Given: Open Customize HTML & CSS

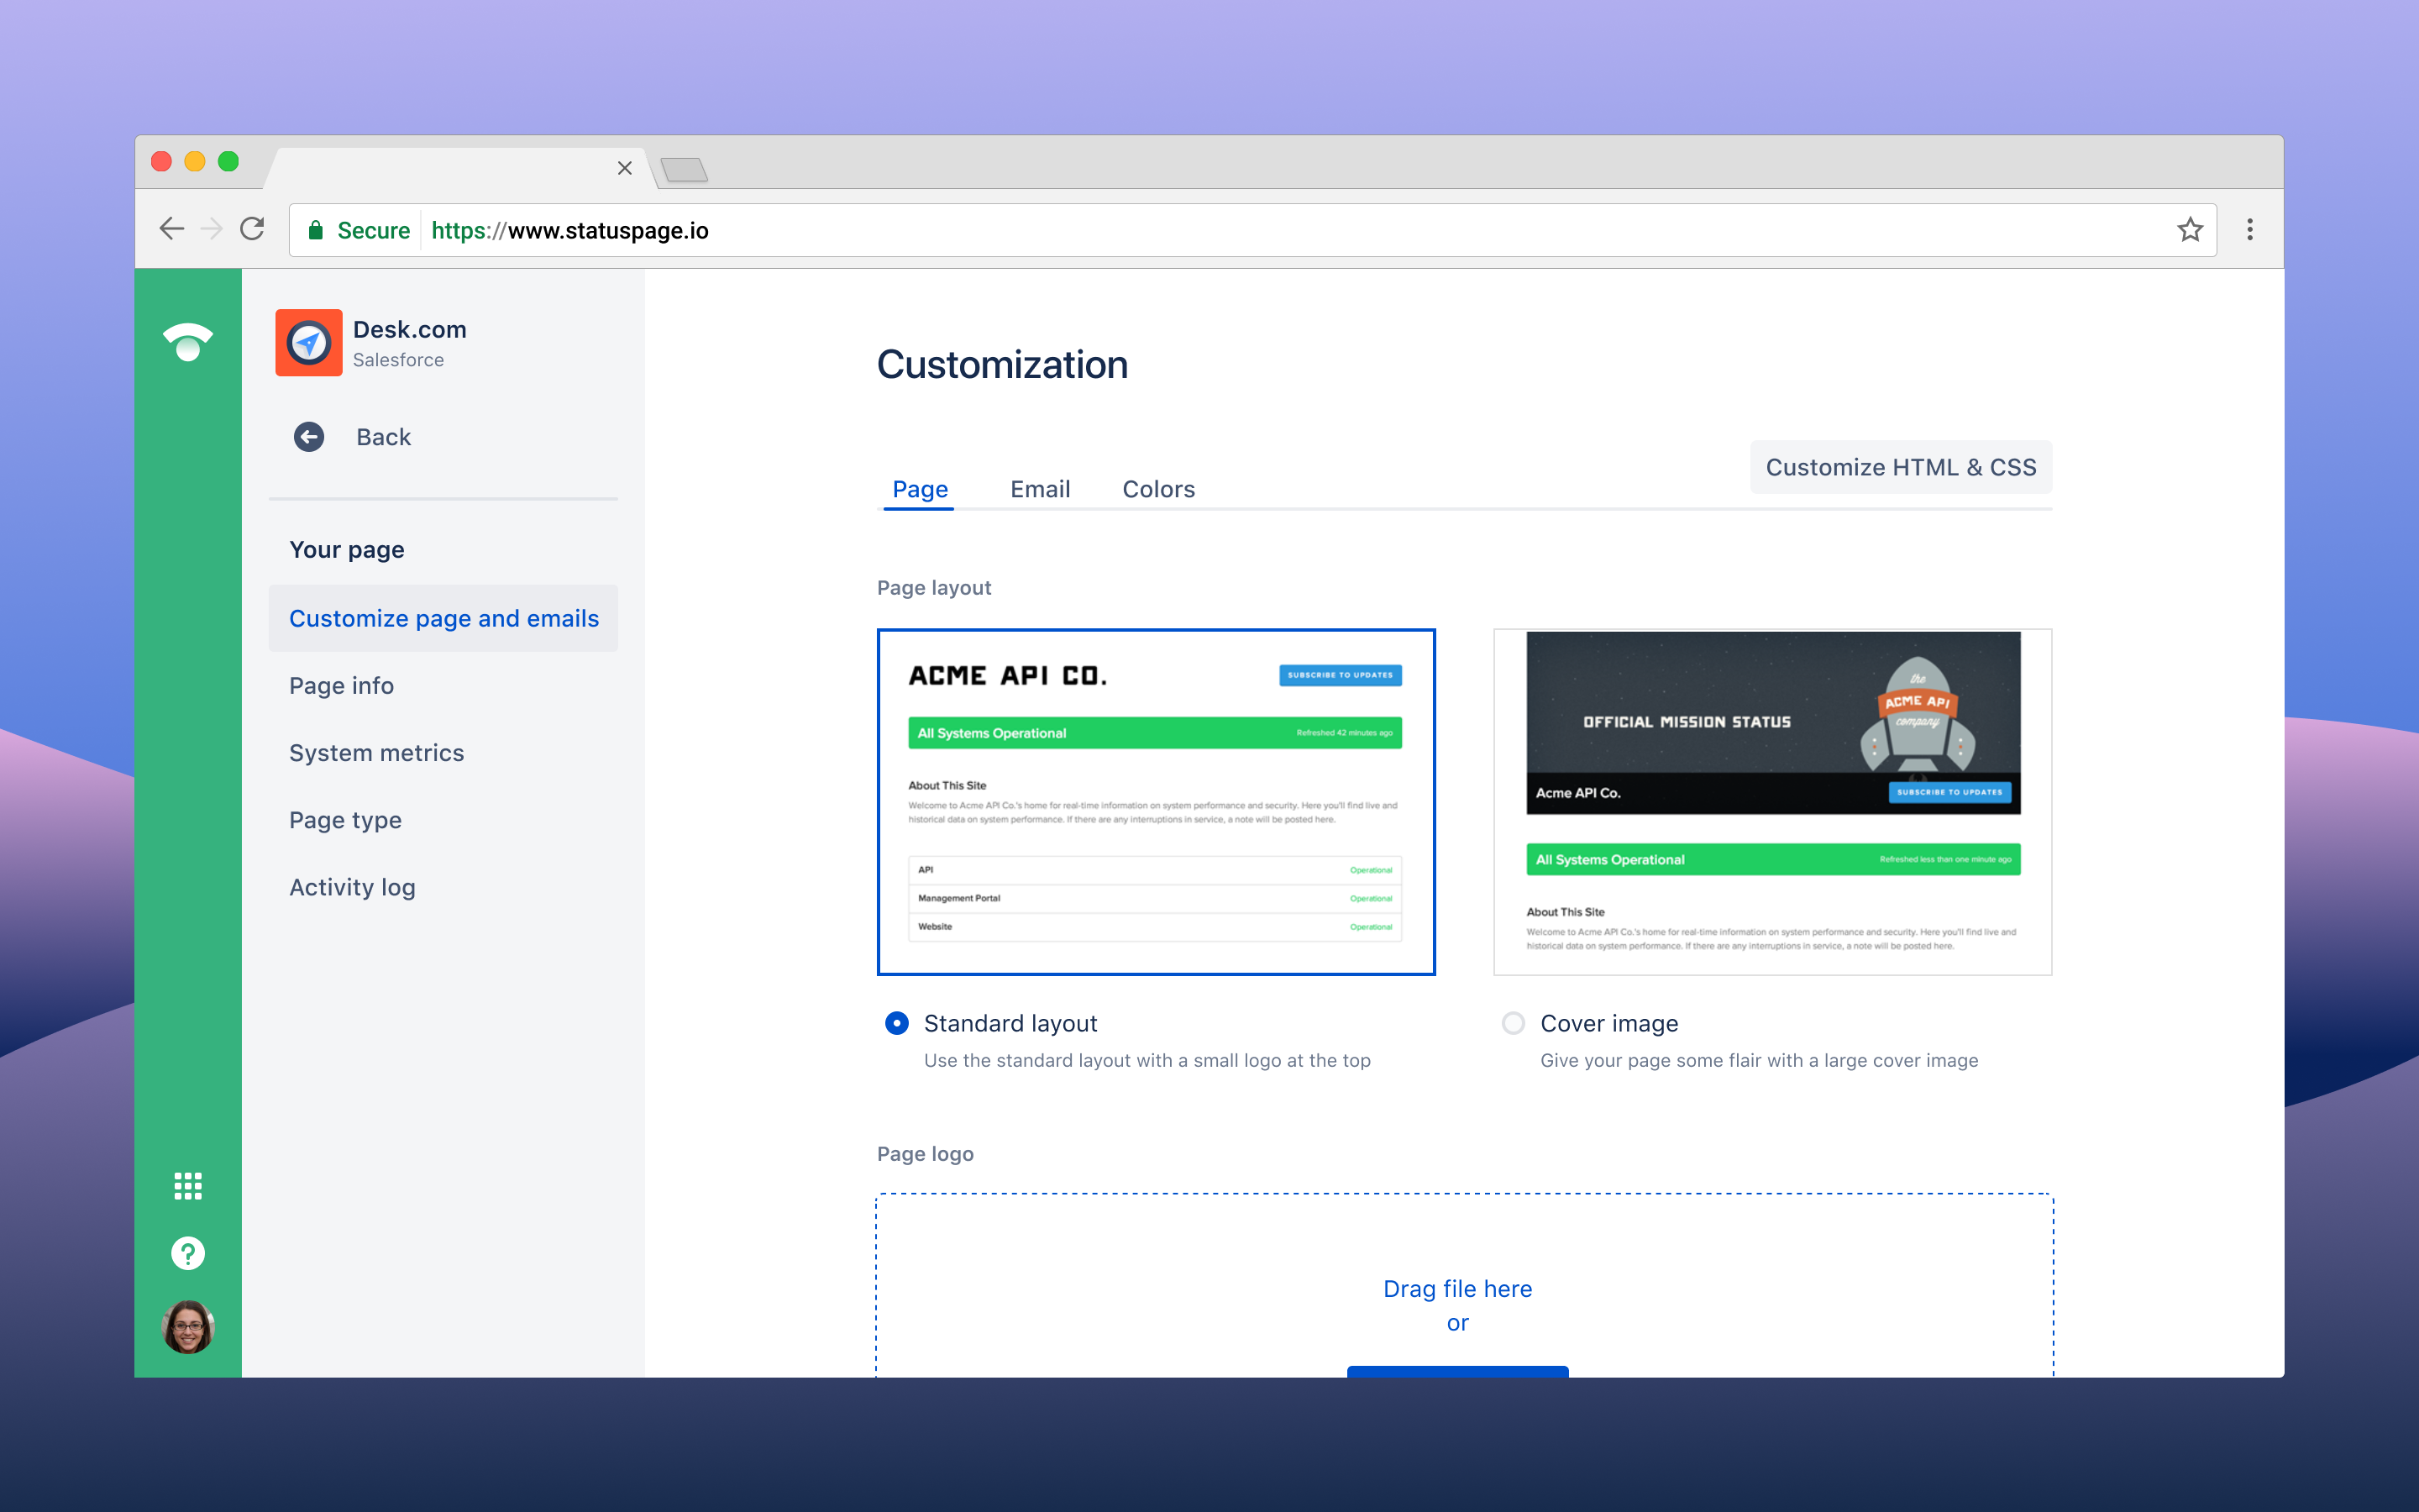Looking at the screenshot, I should [x=1899, y=467].
